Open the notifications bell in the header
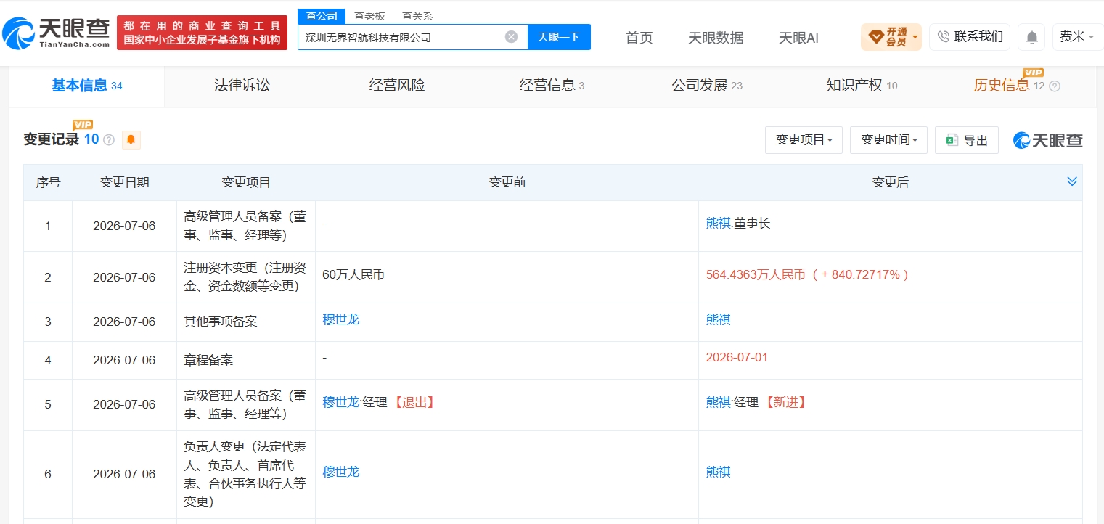This screenshot has width=1104, height=524. (1031, 37)
